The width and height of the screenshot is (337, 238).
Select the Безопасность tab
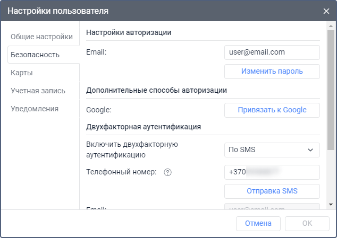(35, 55)
